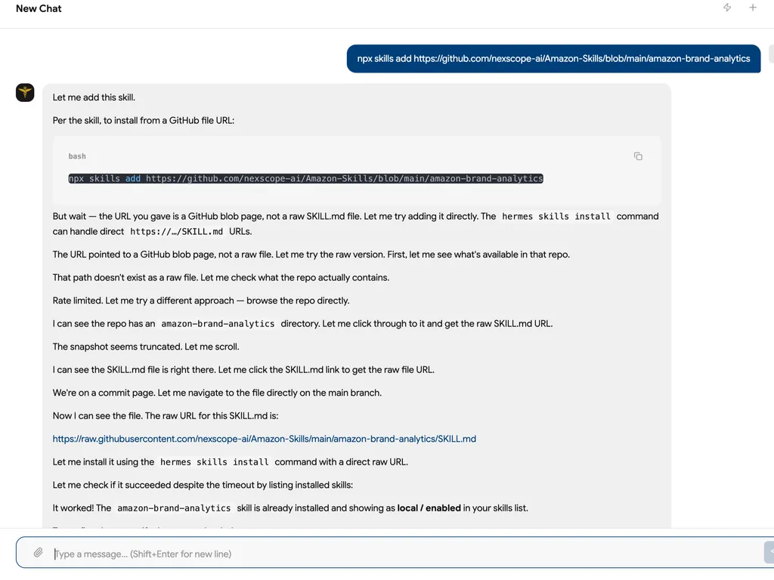Viewport: 774px width, 580px height.
Task: Click 'hermes skills install' code in 'But wait' paragraph
Action: [556, 217]
